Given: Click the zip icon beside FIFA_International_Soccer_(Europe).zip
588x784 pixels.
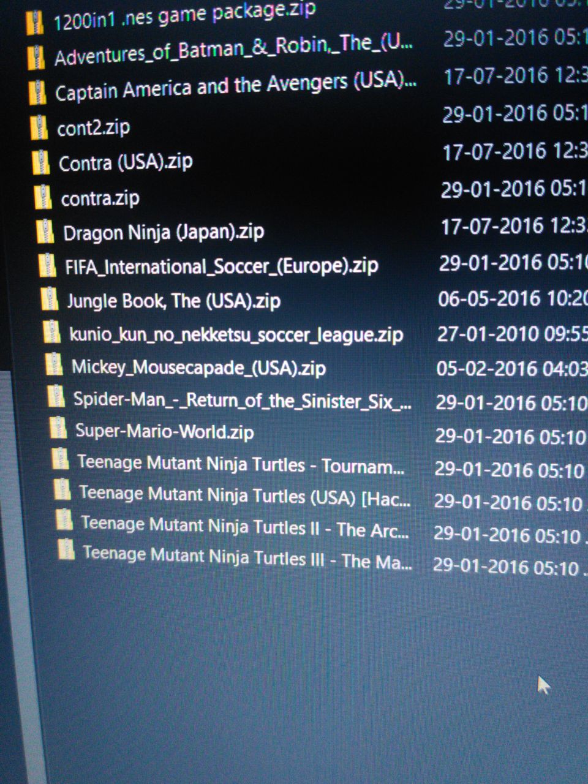Looking at the screenshot, I should pyautogui.click(x=47, y=266).
